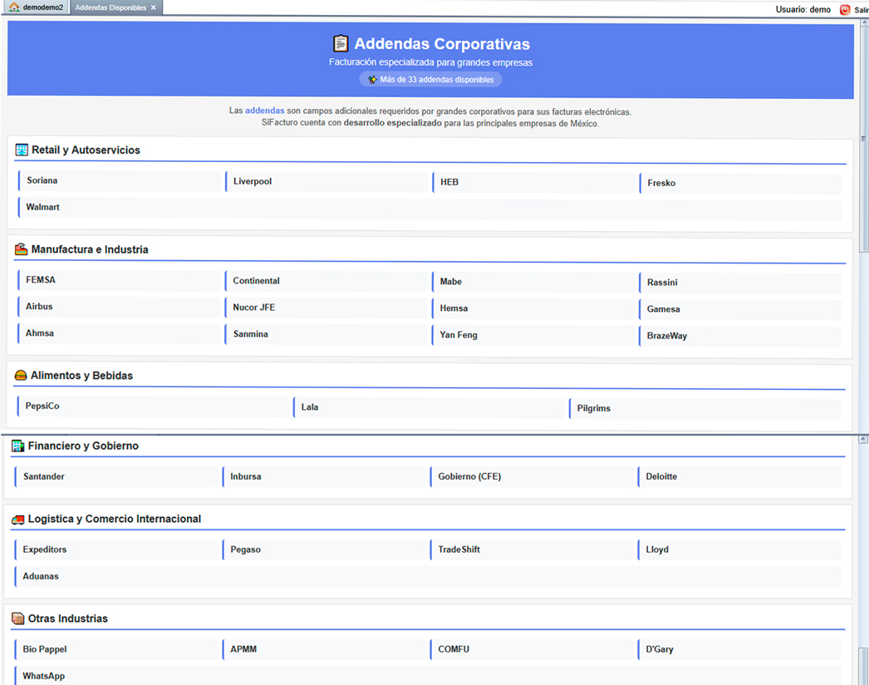
Task: Click the red Salir logout icon
Action: click(845, 10)
